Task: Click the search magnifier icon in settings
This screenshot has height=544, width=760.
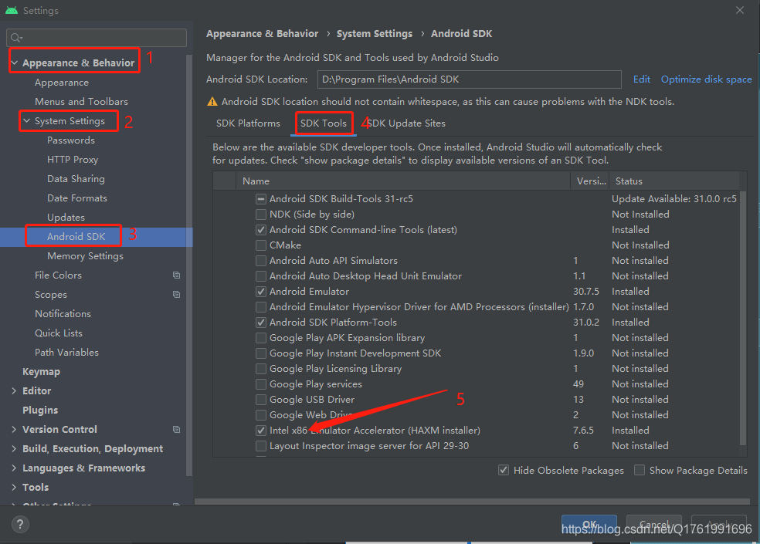Action: pos(15,38)
